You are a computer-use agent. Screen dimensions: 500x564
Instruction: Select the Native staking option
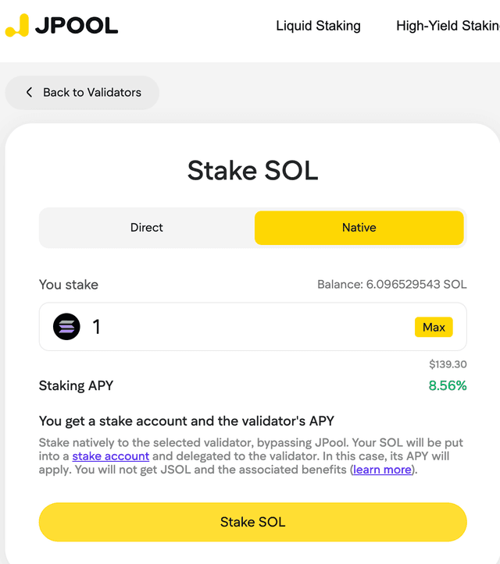click(x=359, y=228)
